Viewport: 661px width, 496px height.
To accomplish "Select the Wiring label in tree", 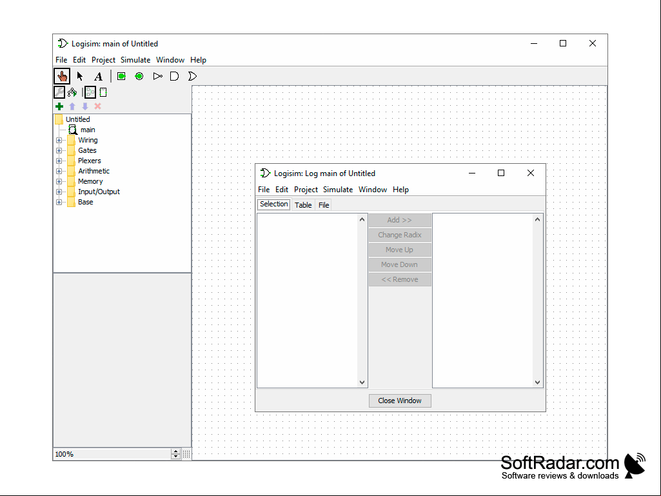I will tap(88, 140).
